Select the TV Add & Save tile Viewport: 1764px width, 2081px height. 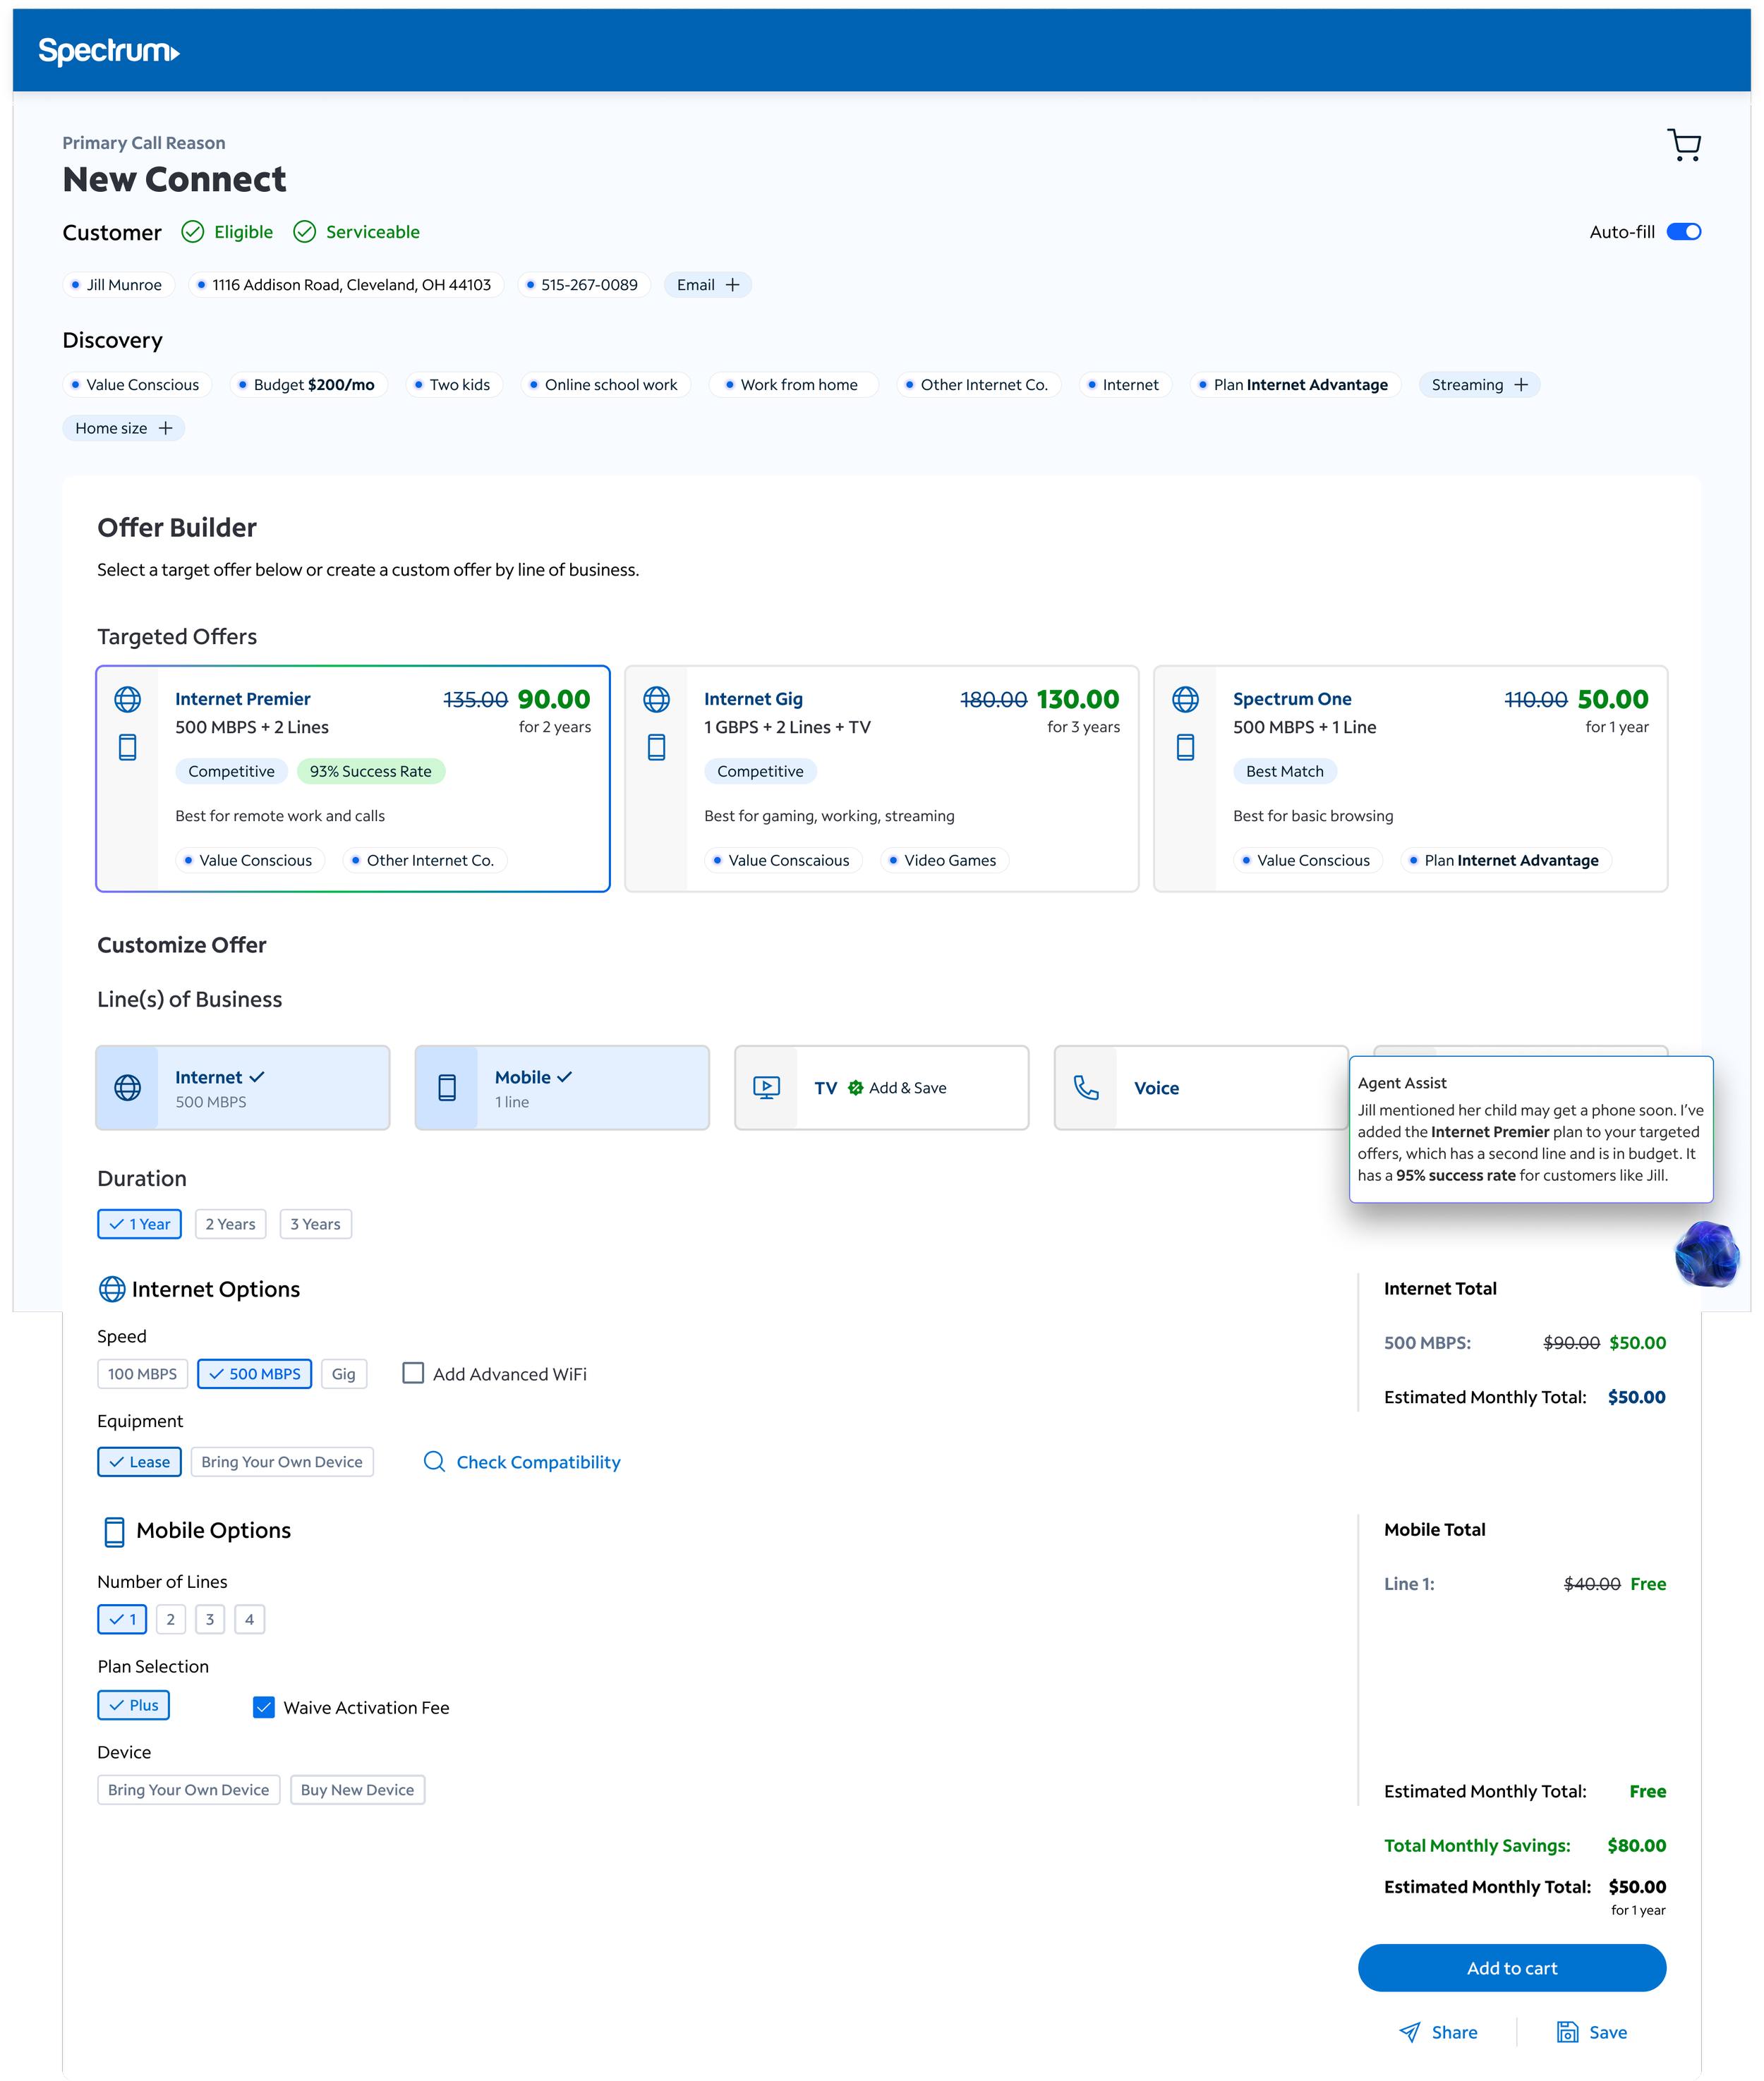(x=882, y=1088)
